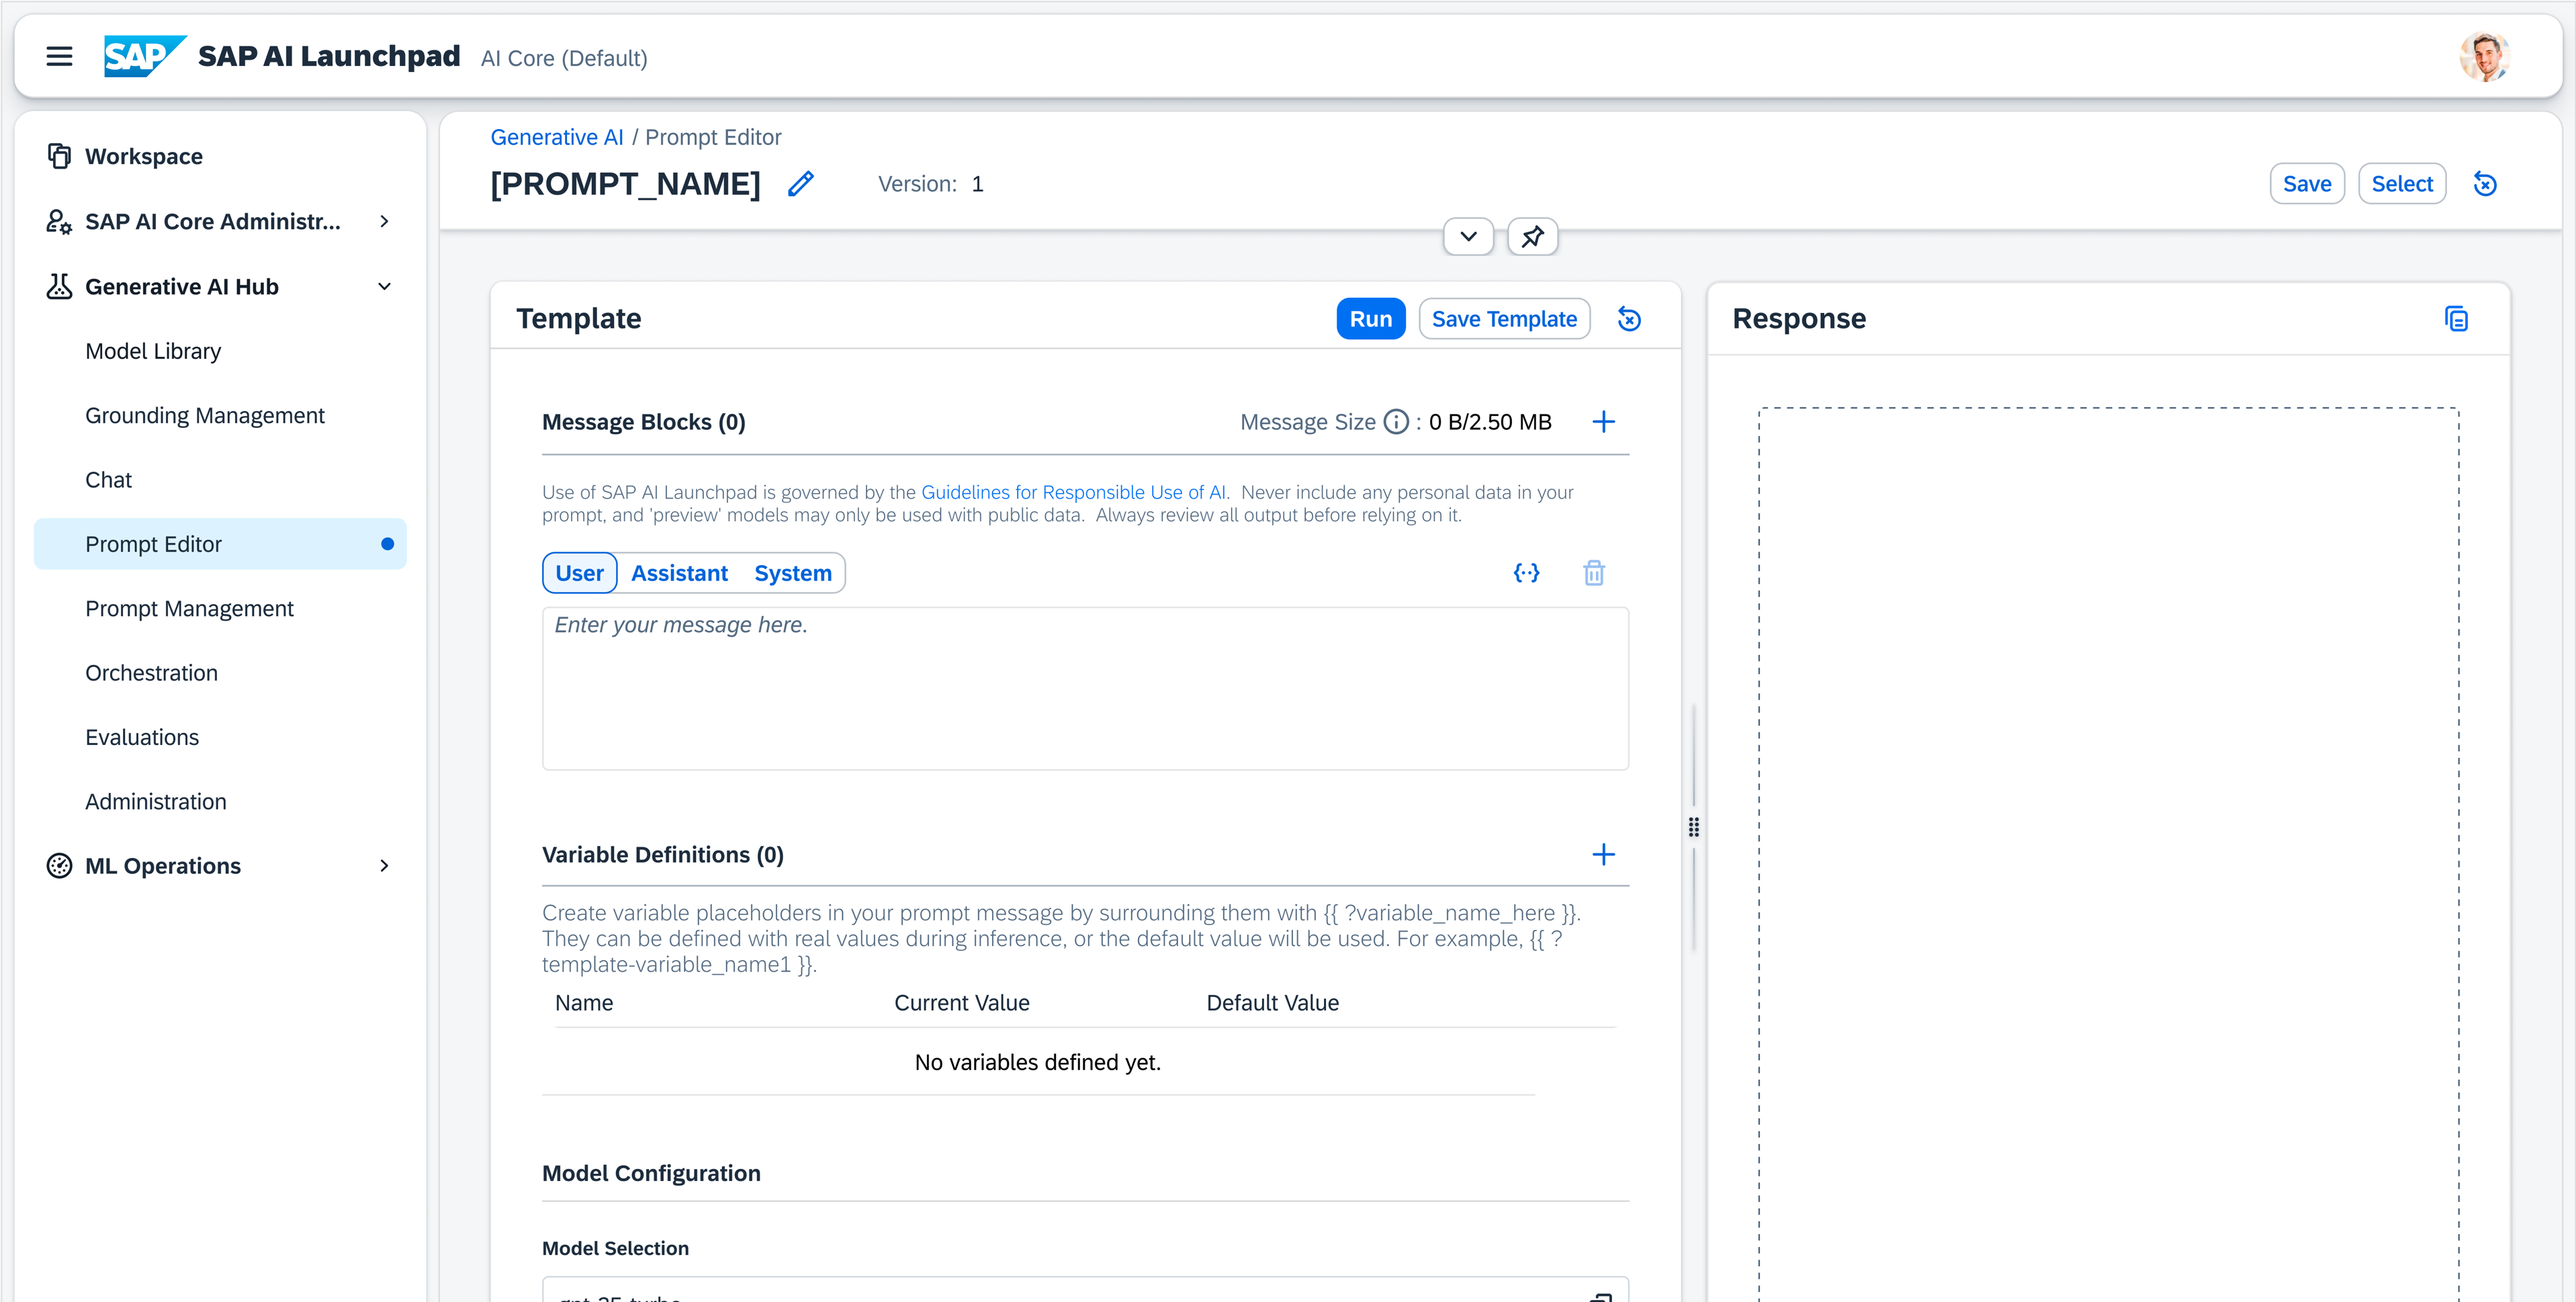
Task: Click the pencil icon to rename prompt
Action: [800, 184]
